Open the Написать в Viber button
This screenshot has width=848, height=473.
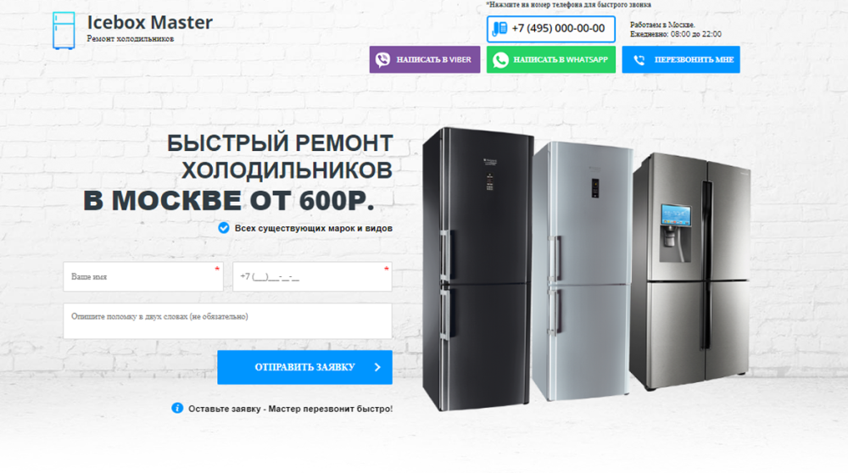[x=425, y=59]
